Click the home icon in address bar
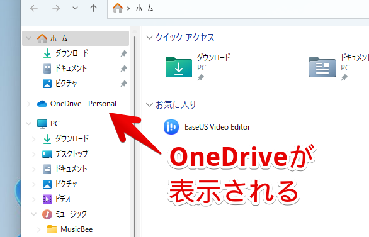The image size is (369, 237). point(118,8)
